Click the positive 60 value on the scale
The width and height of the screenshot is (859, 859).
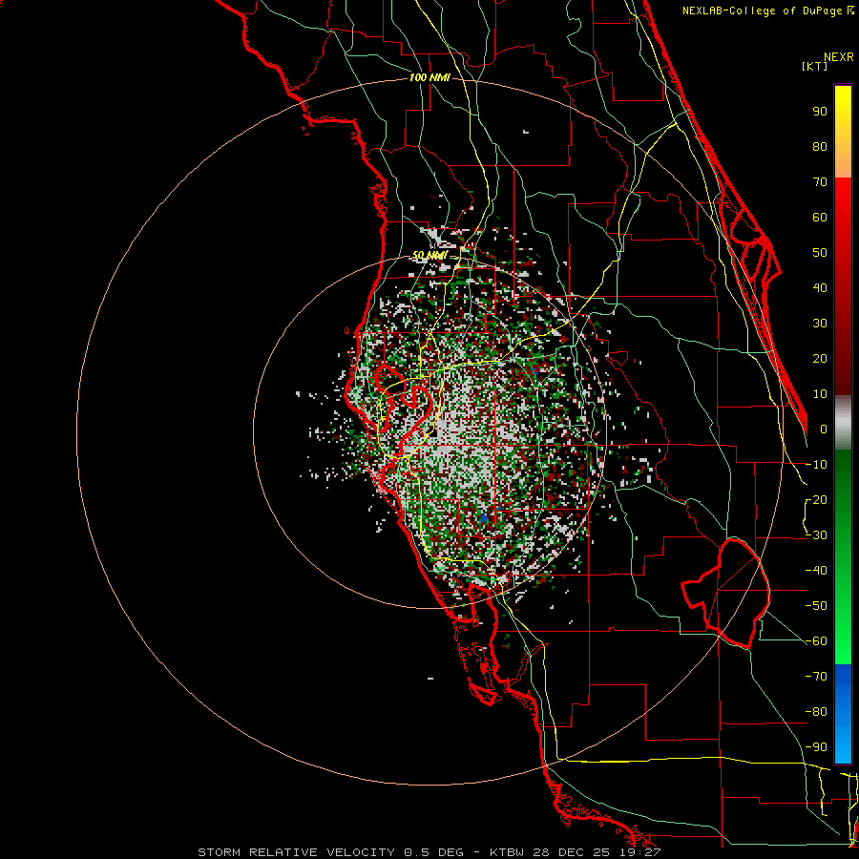coord(820,218)
